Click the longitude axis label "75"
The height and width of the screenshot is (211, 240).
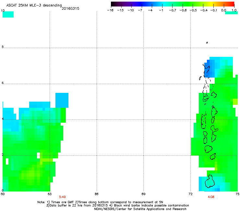pos(237,194)
